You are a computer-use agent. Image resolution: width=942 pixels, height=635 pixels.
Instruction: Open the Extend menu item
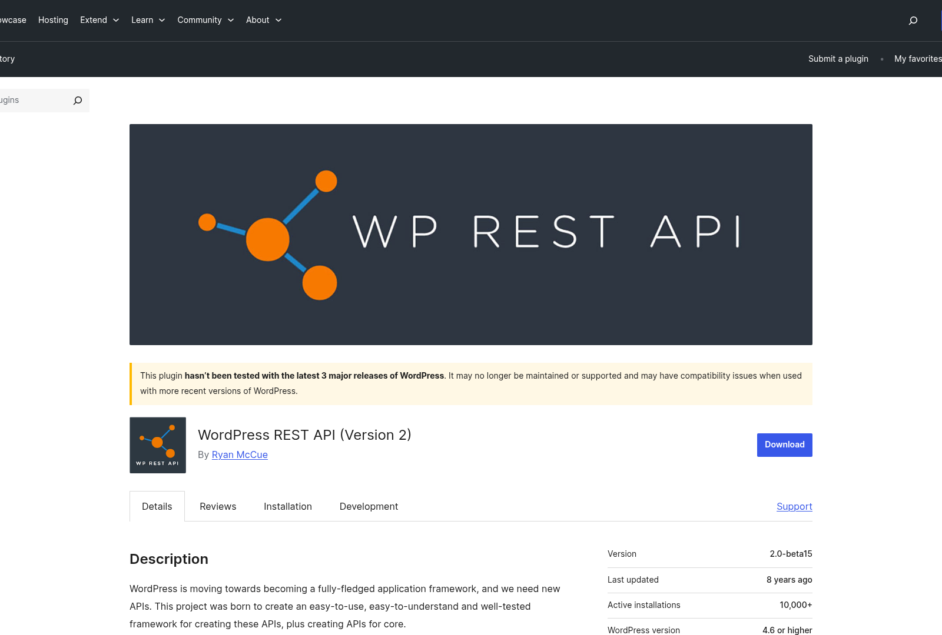[94, 20]
